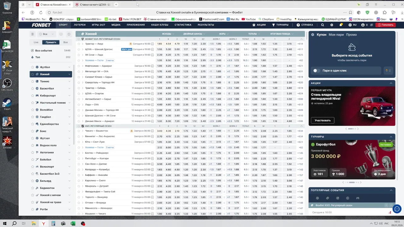
Task: Click the Участвовать button on Niva promo
Action: pyautogui.click(x=323, y=120)
